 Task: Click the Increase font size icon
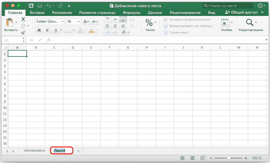tap(86, 22)
